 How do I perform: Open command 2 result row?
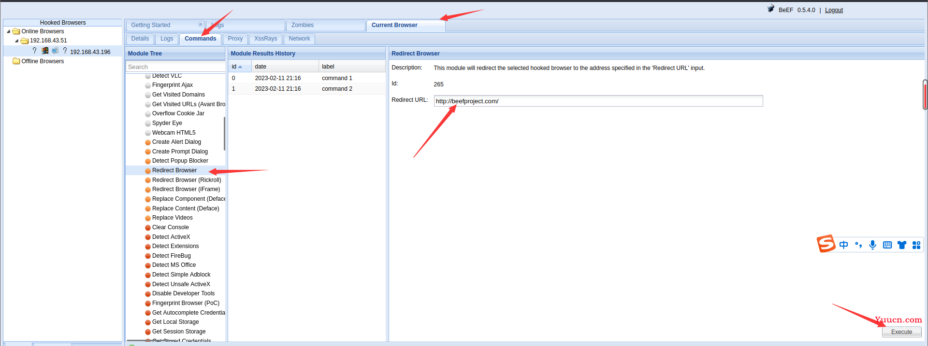tap(307, 89)
